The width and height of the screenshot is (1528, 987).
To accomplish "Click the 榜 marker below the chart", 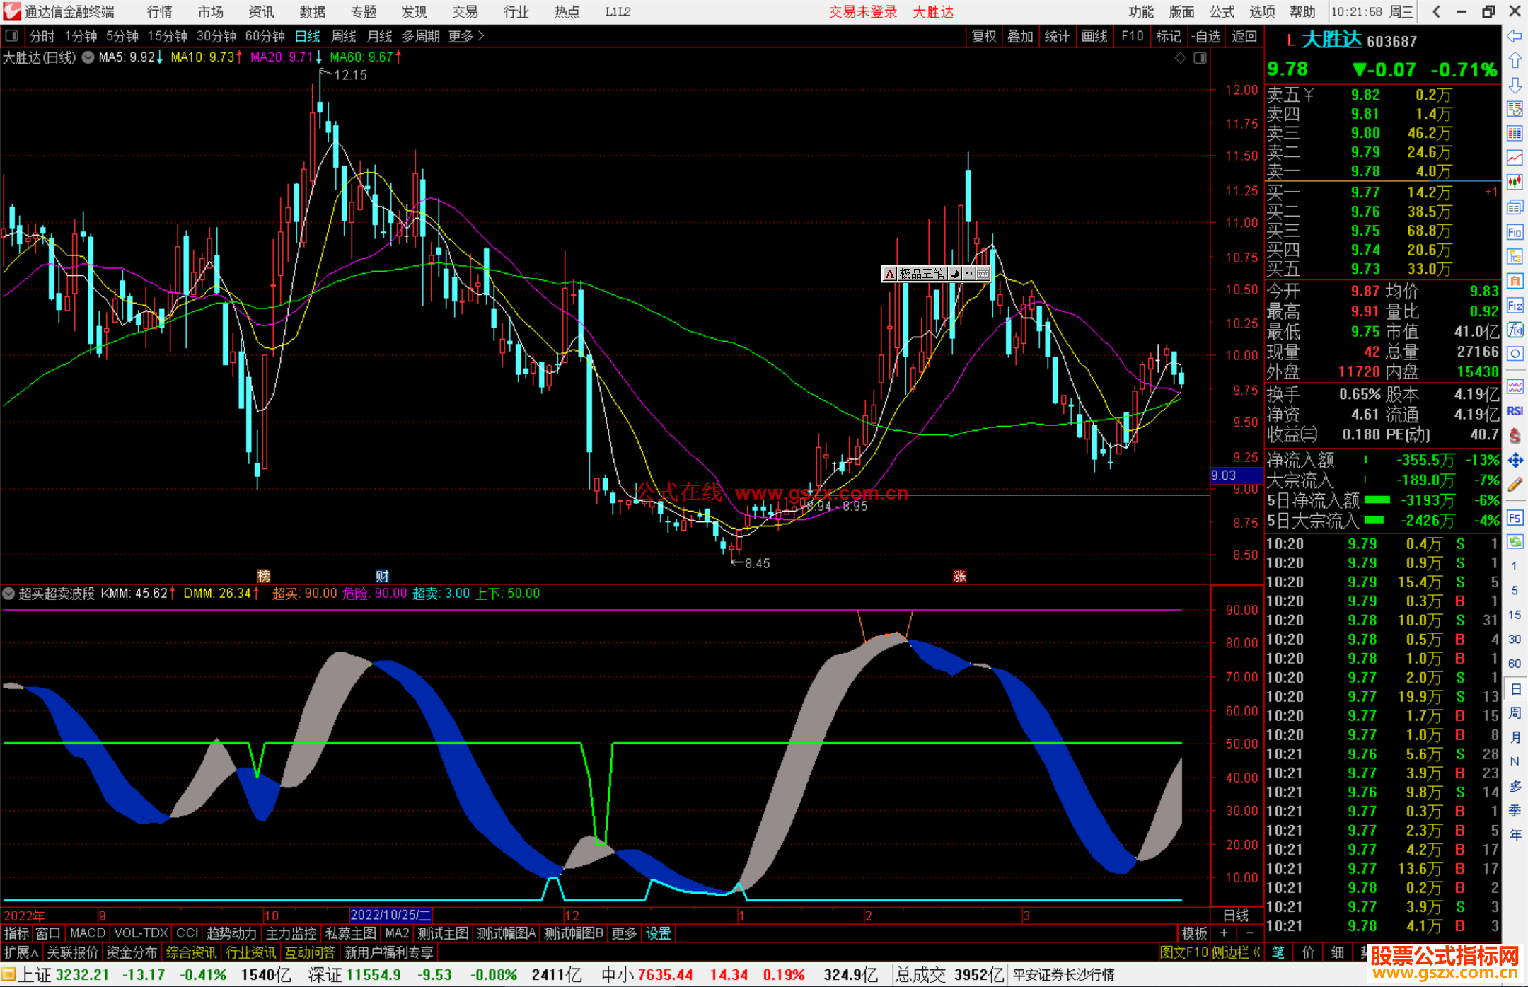I will tap(264, 575).
